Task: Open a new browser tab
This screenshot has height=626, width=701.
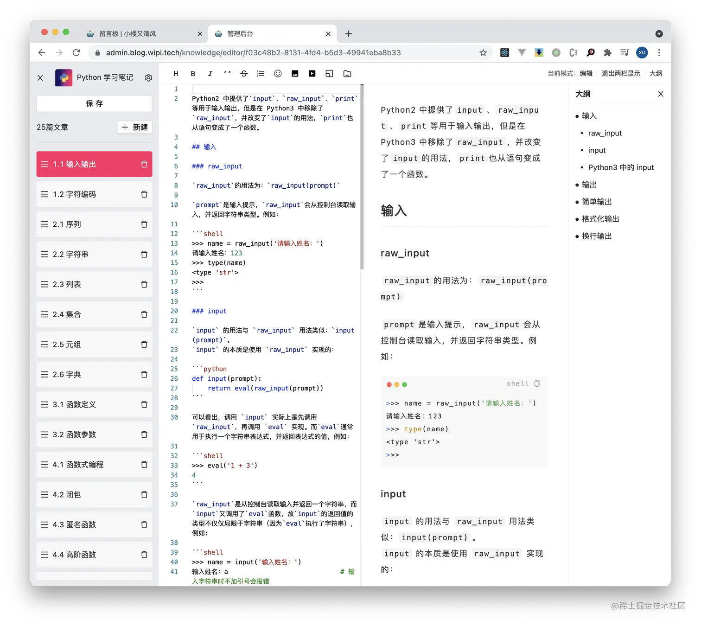Action: click(x=349, y=34)
